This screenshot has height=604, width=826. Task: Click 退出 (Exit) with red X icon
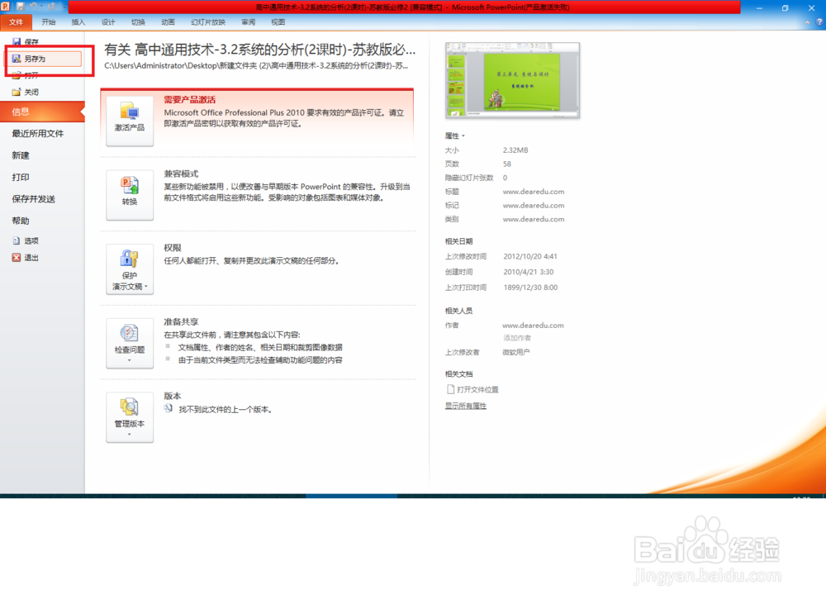26,258
